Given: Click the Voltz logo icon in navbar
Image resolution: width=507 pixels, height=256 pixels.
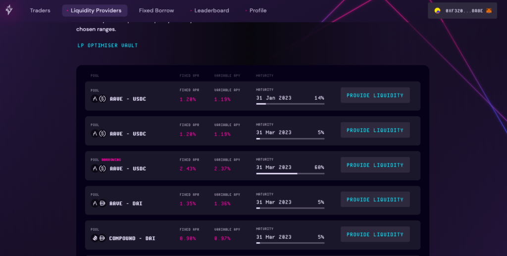Looking at the screenshot, I should pos(9,10).
